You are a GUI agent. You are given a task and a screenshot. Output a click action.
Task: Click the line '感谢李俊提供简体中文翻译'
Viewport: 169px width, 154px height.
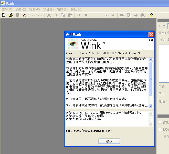85,116
